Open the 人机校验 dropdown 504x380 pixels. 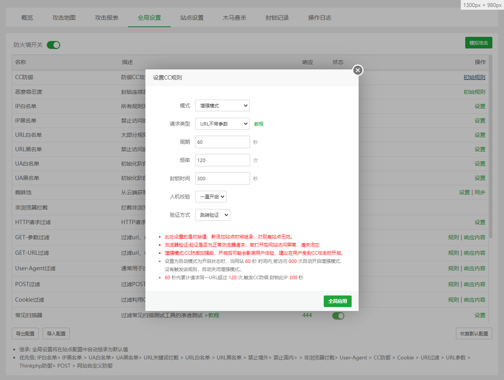pos(211,197)
